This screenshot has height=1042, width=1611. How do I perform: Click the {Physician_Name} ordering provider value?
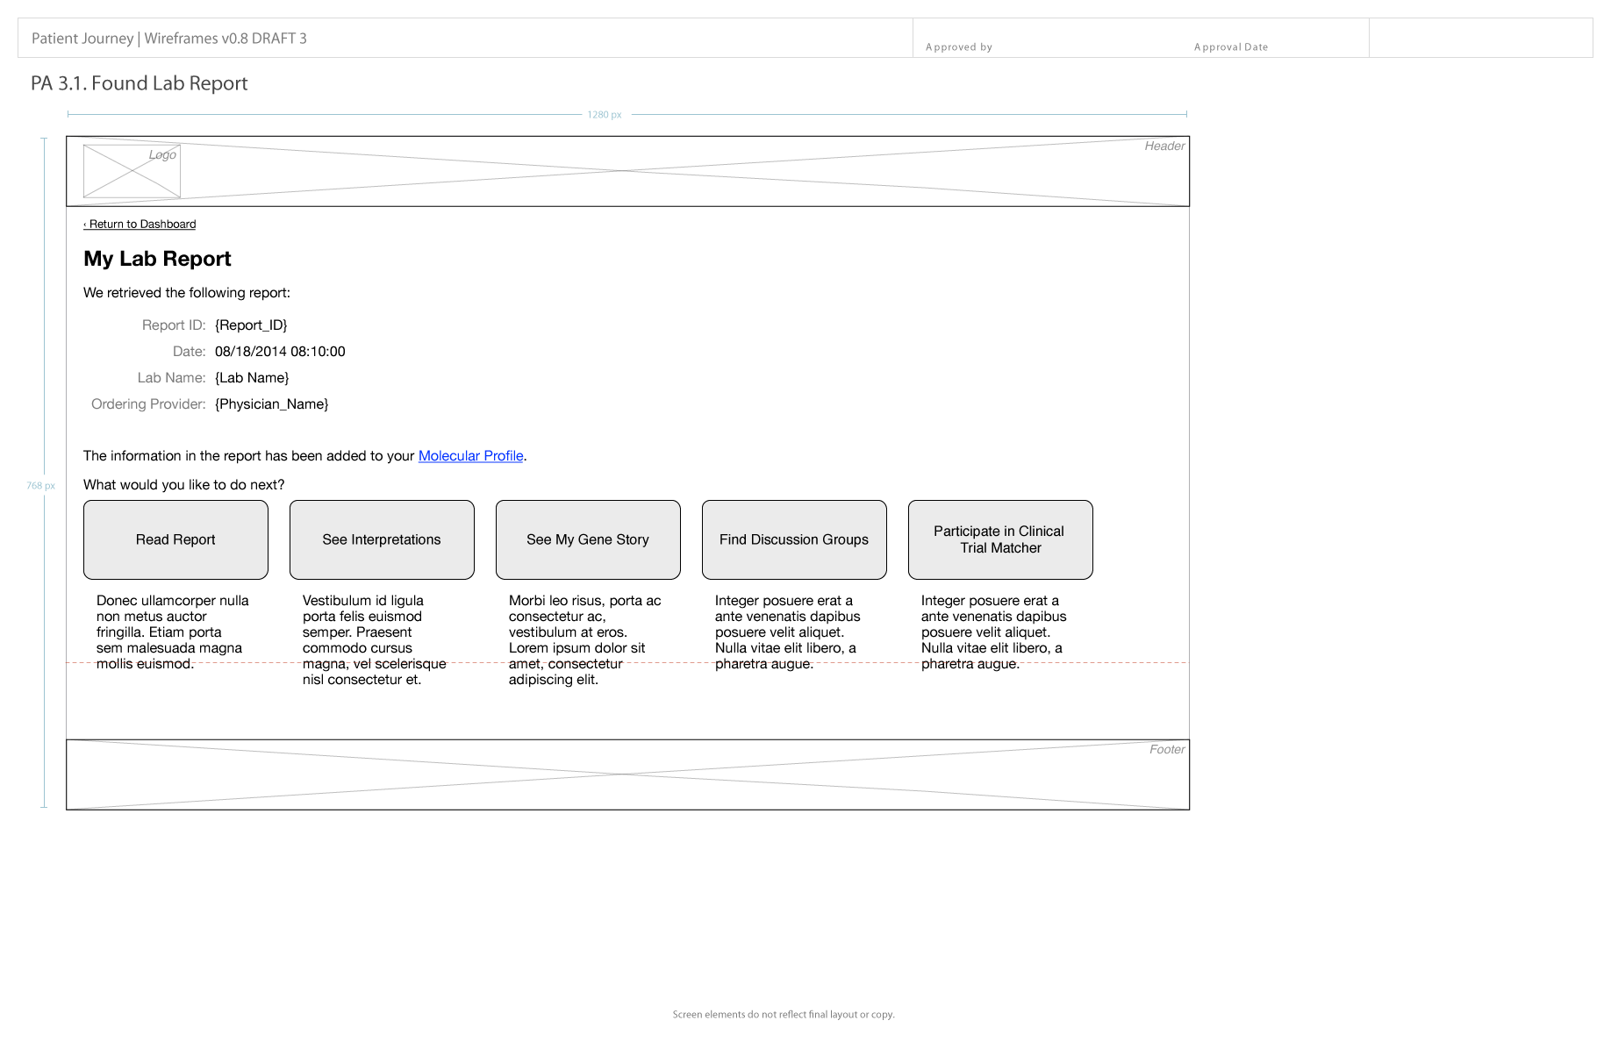pyautogui.click(x=271, y=404)
